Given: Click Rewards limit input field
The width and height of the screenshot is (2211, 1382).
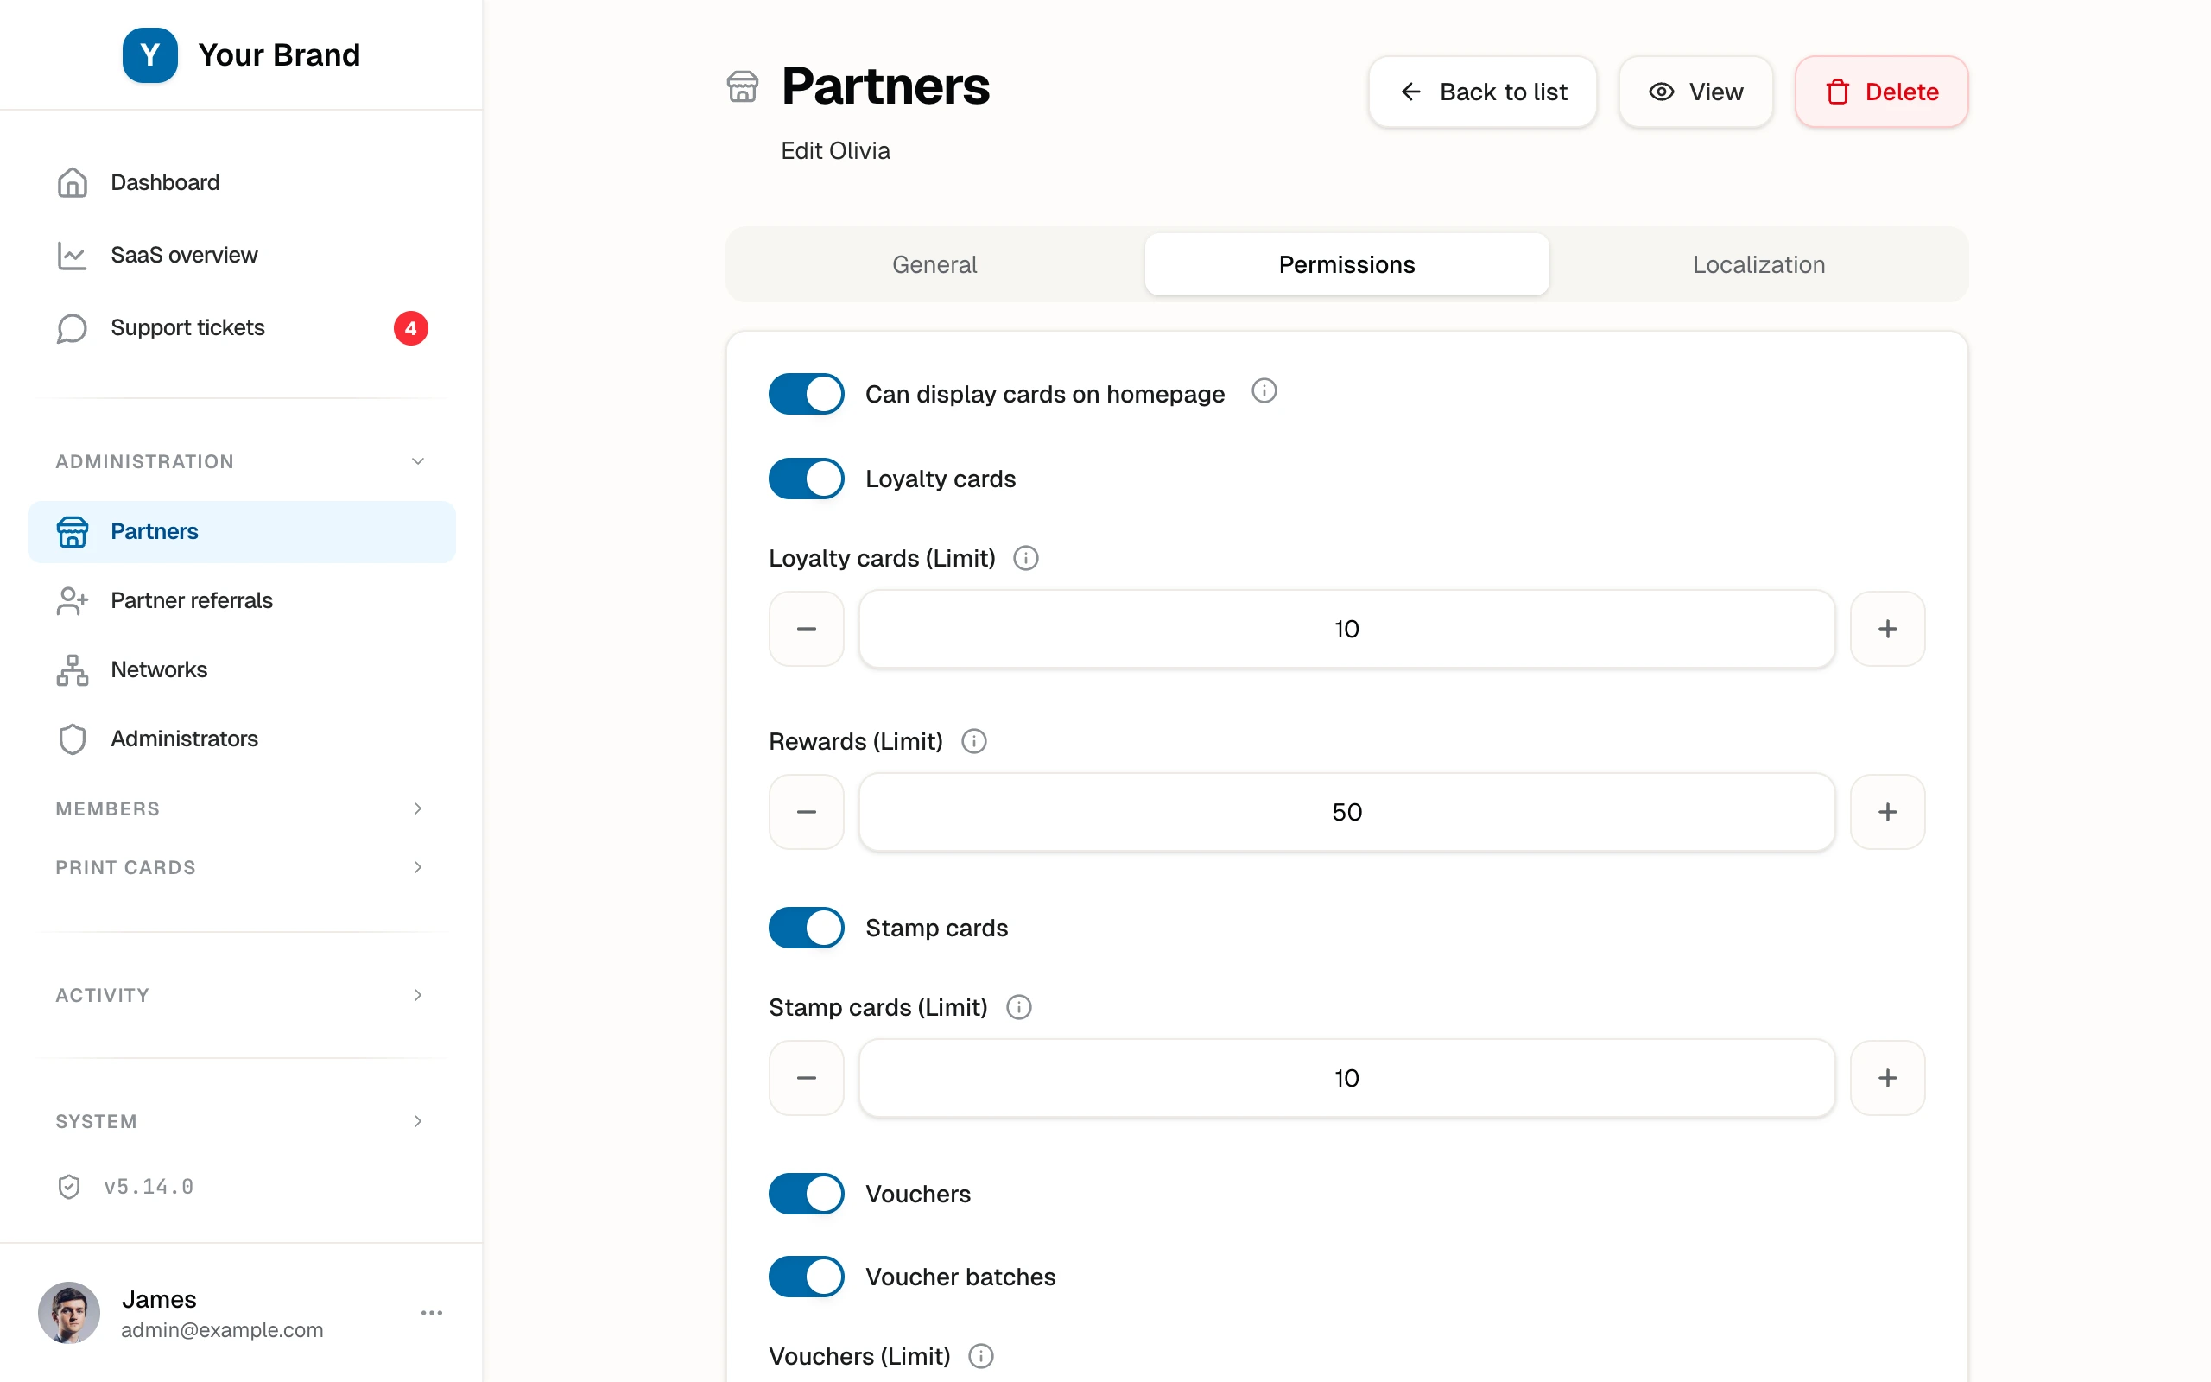Looking at the screenshot, I should click(x=1346, y=812).
